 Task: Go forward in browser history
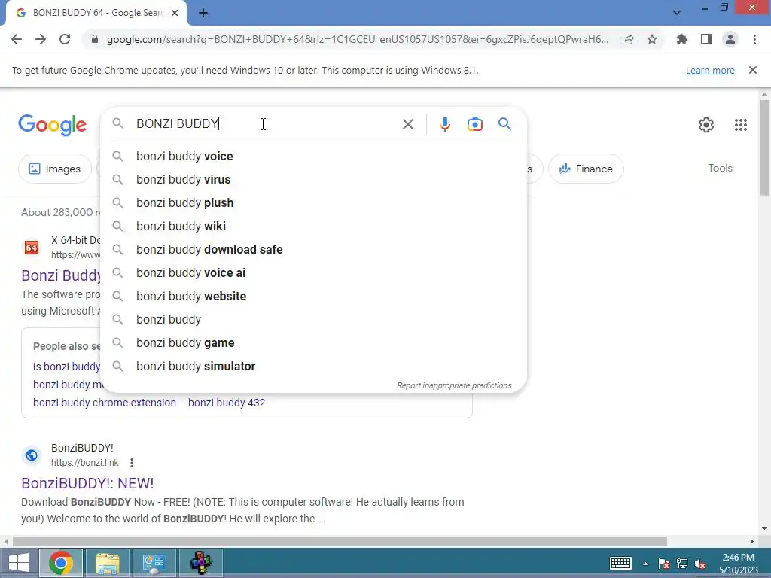[x=41, y=39]
